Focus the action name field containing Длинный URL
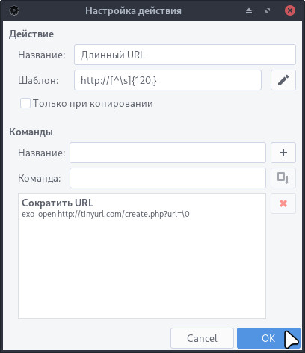This screenshot has height=353, width=305. tap(185, 55)
